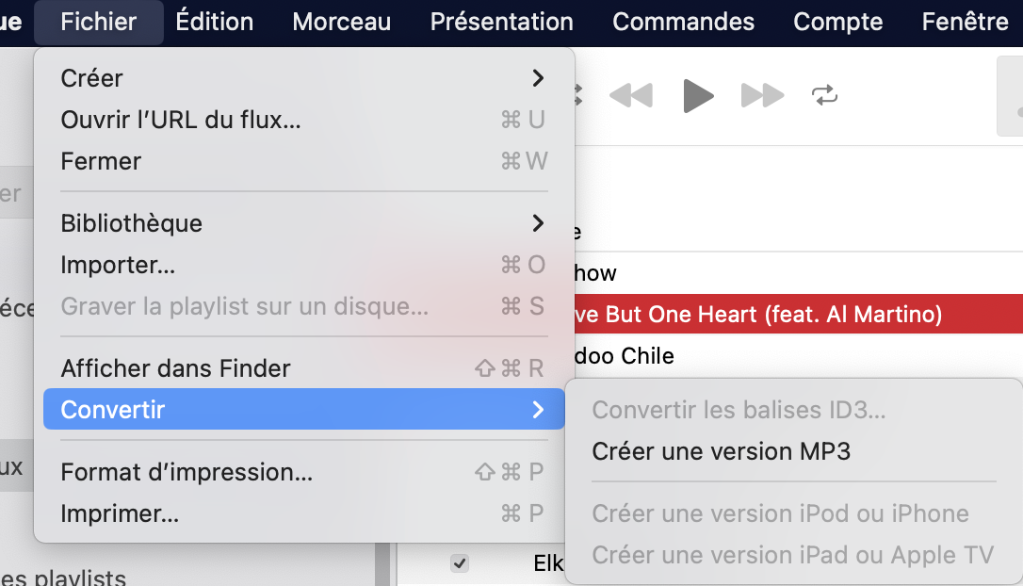Viewport: 1023px width, 586px height.
Task: Open the Compte menu
Action: click(x=838, y=22)
